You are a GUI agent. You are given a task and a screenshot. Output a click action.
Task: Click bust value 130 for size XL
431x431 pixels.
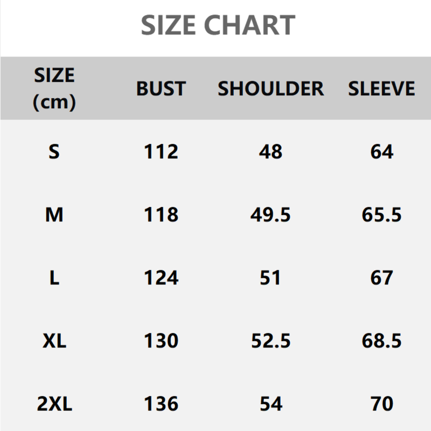click(x=161, y=341)
